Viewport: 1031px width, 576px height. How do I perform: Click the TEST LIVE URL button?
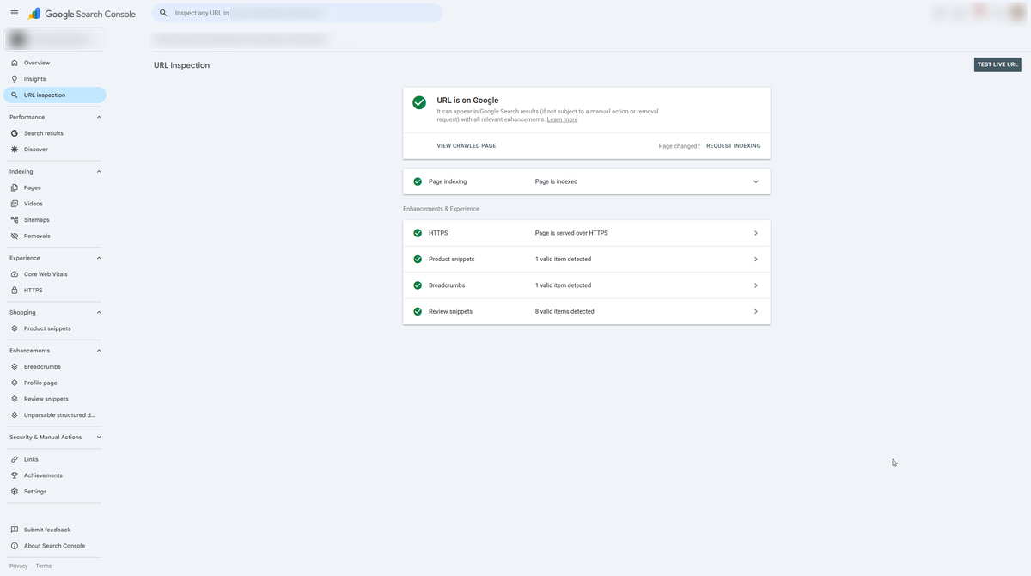[x=997, y=64]
